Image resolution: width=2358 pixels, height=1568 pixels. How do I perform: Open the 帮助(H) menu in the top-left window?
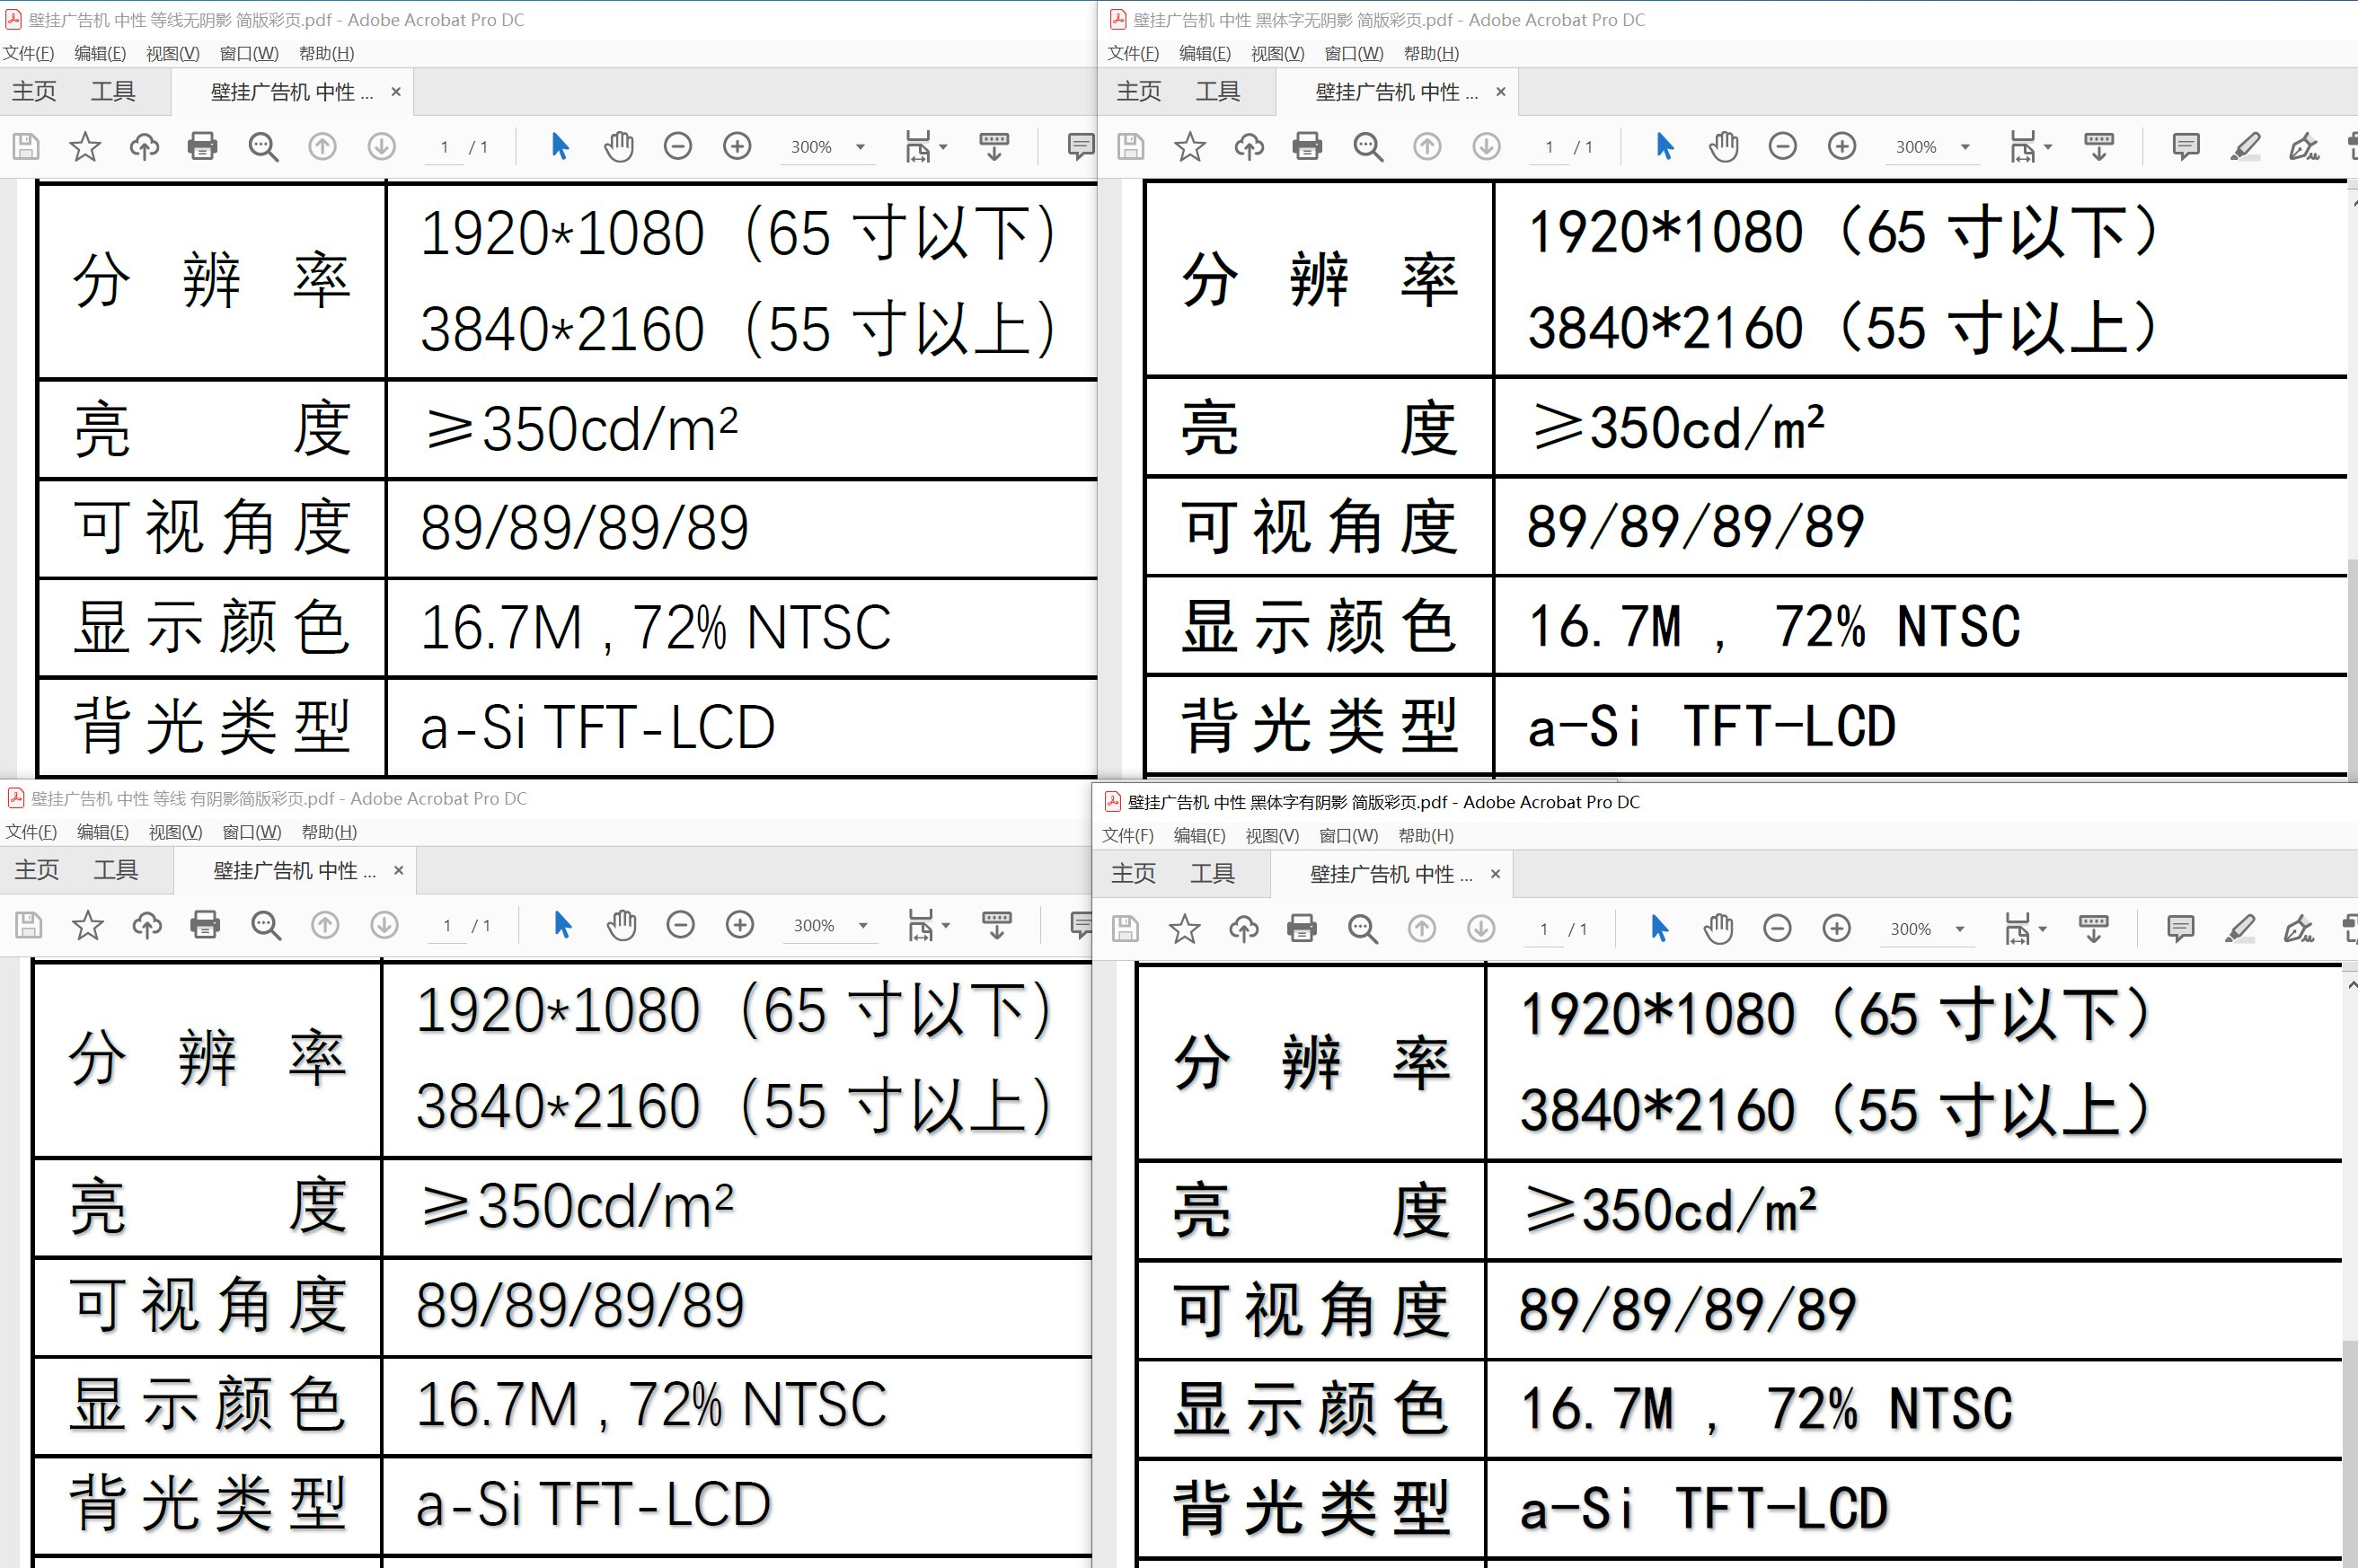[327, 54]
